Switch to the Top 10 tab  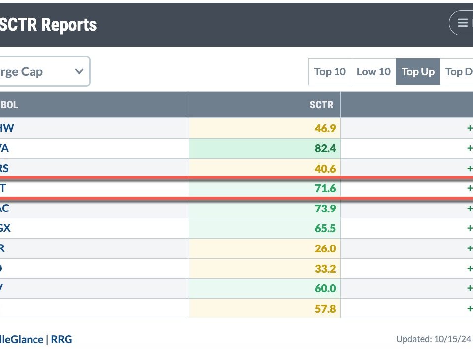pyautogui.click(x=330, y=72)
